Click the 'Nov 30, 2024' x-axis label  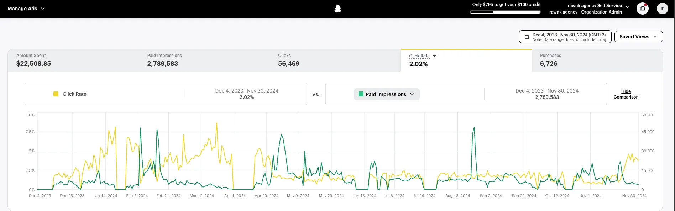tap(634, 196)
